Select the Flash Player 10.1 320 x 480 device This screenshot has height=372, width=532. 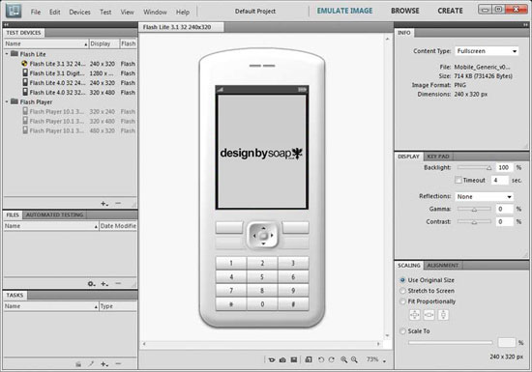pos(71,121)
